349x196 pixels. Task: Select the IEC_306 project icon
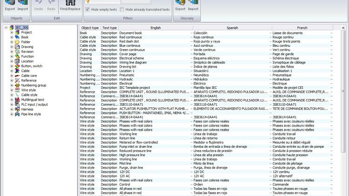12,28
